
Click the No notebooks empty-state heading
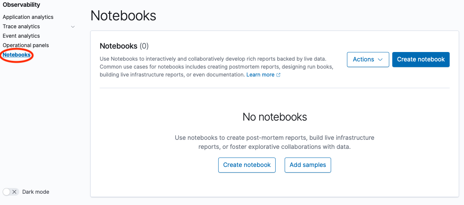click(274, 117)
